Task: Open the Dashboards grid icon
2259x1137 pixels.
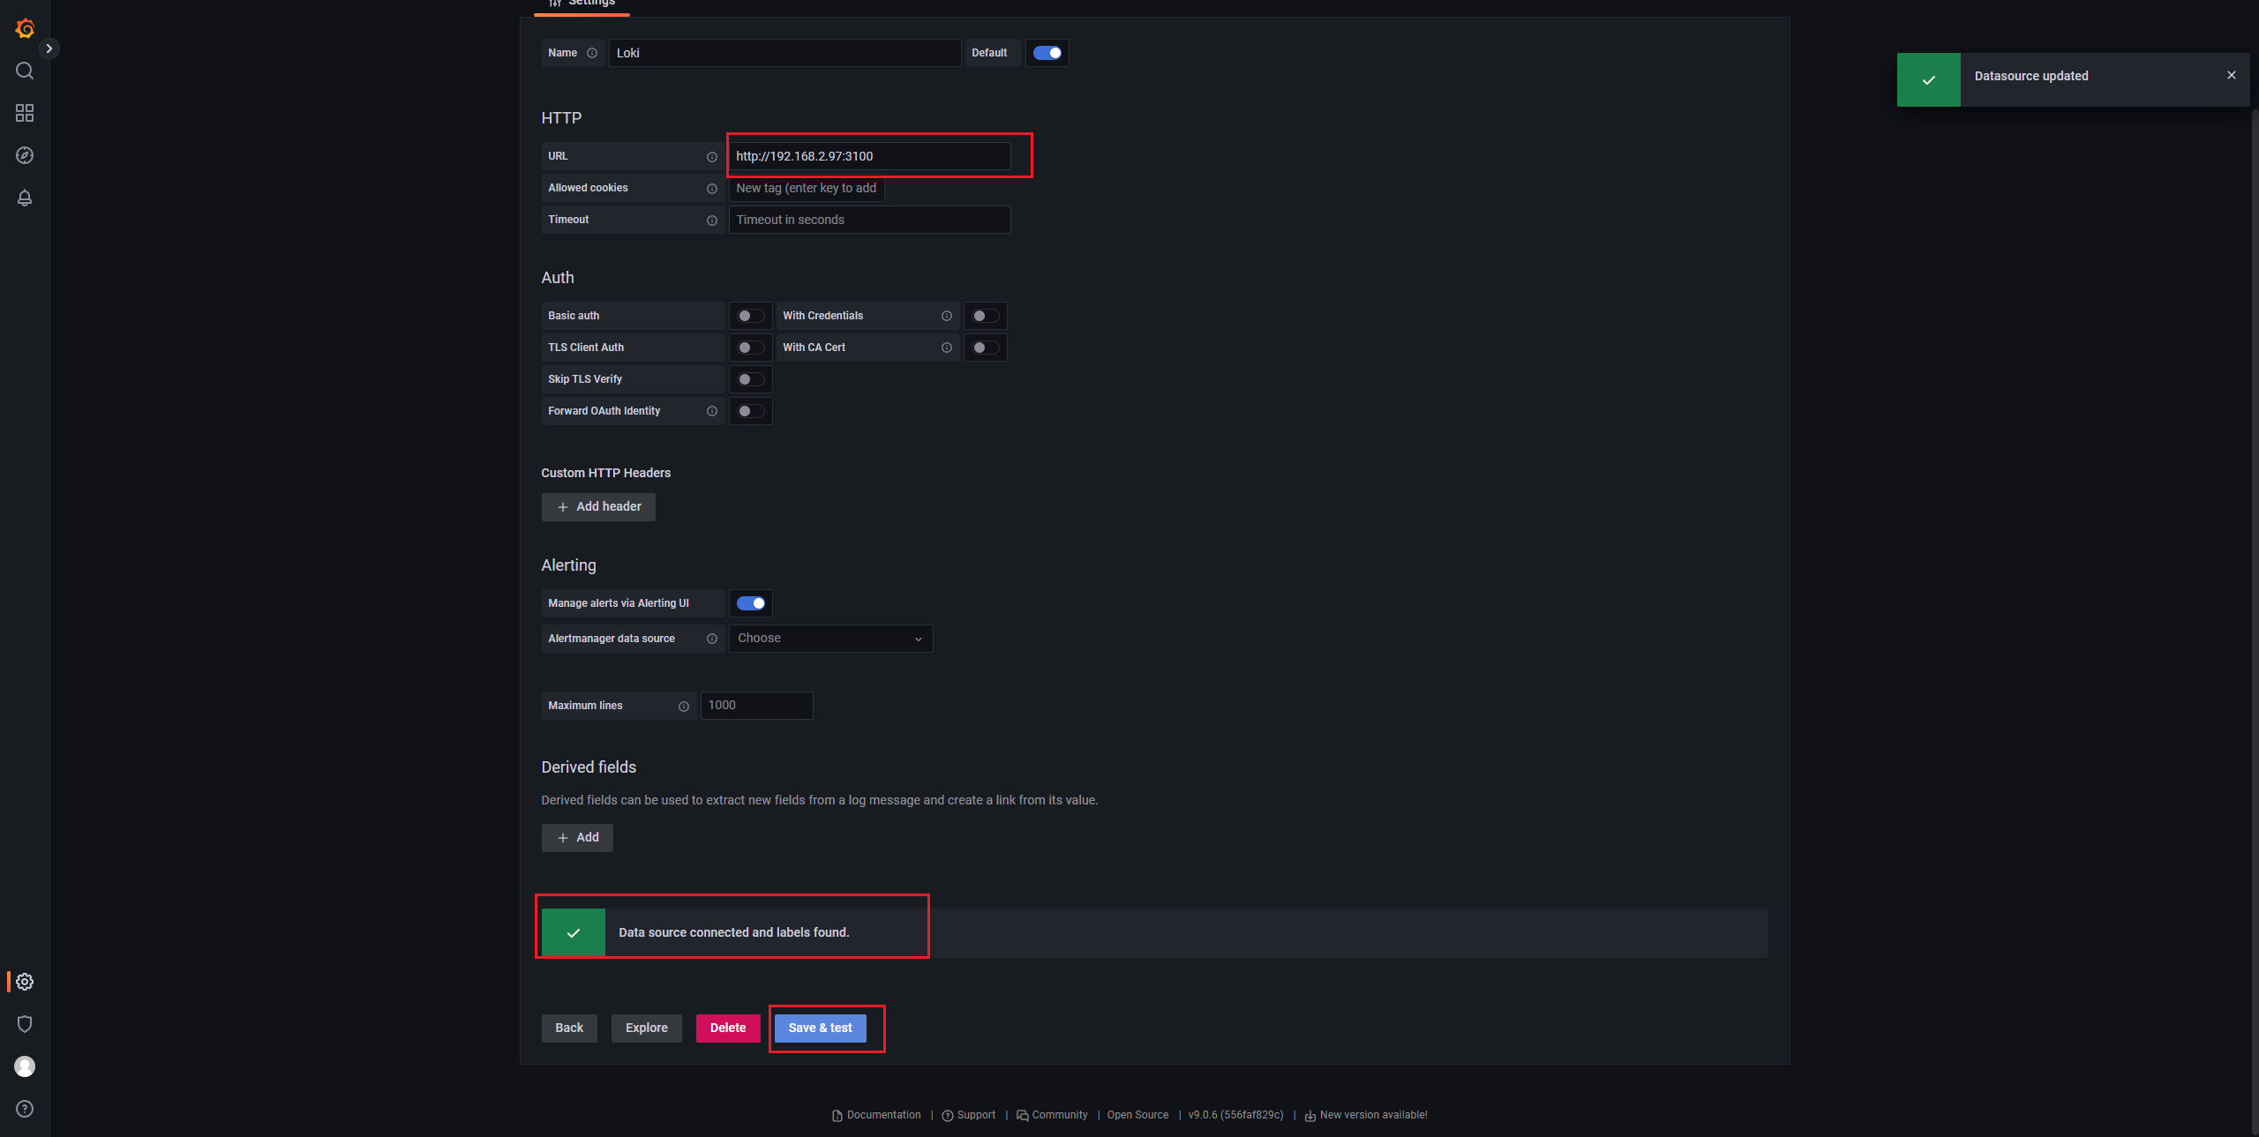Action: (x=25, y=113)
